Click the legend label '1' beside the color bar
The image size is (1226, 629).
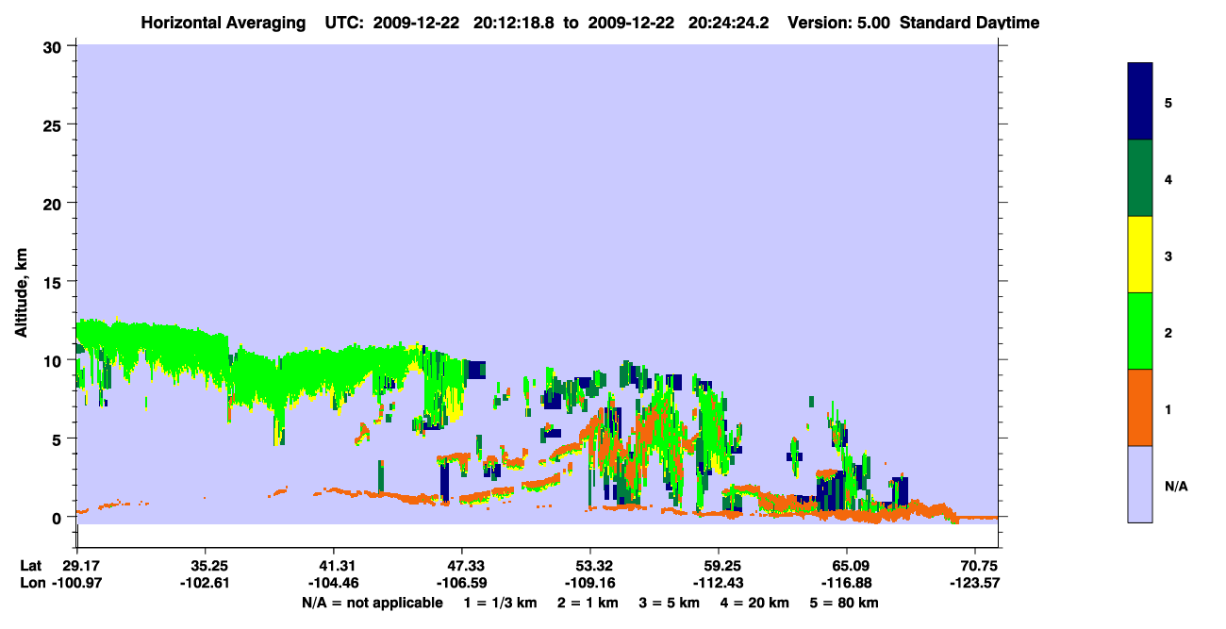[x=1168, y=408]
